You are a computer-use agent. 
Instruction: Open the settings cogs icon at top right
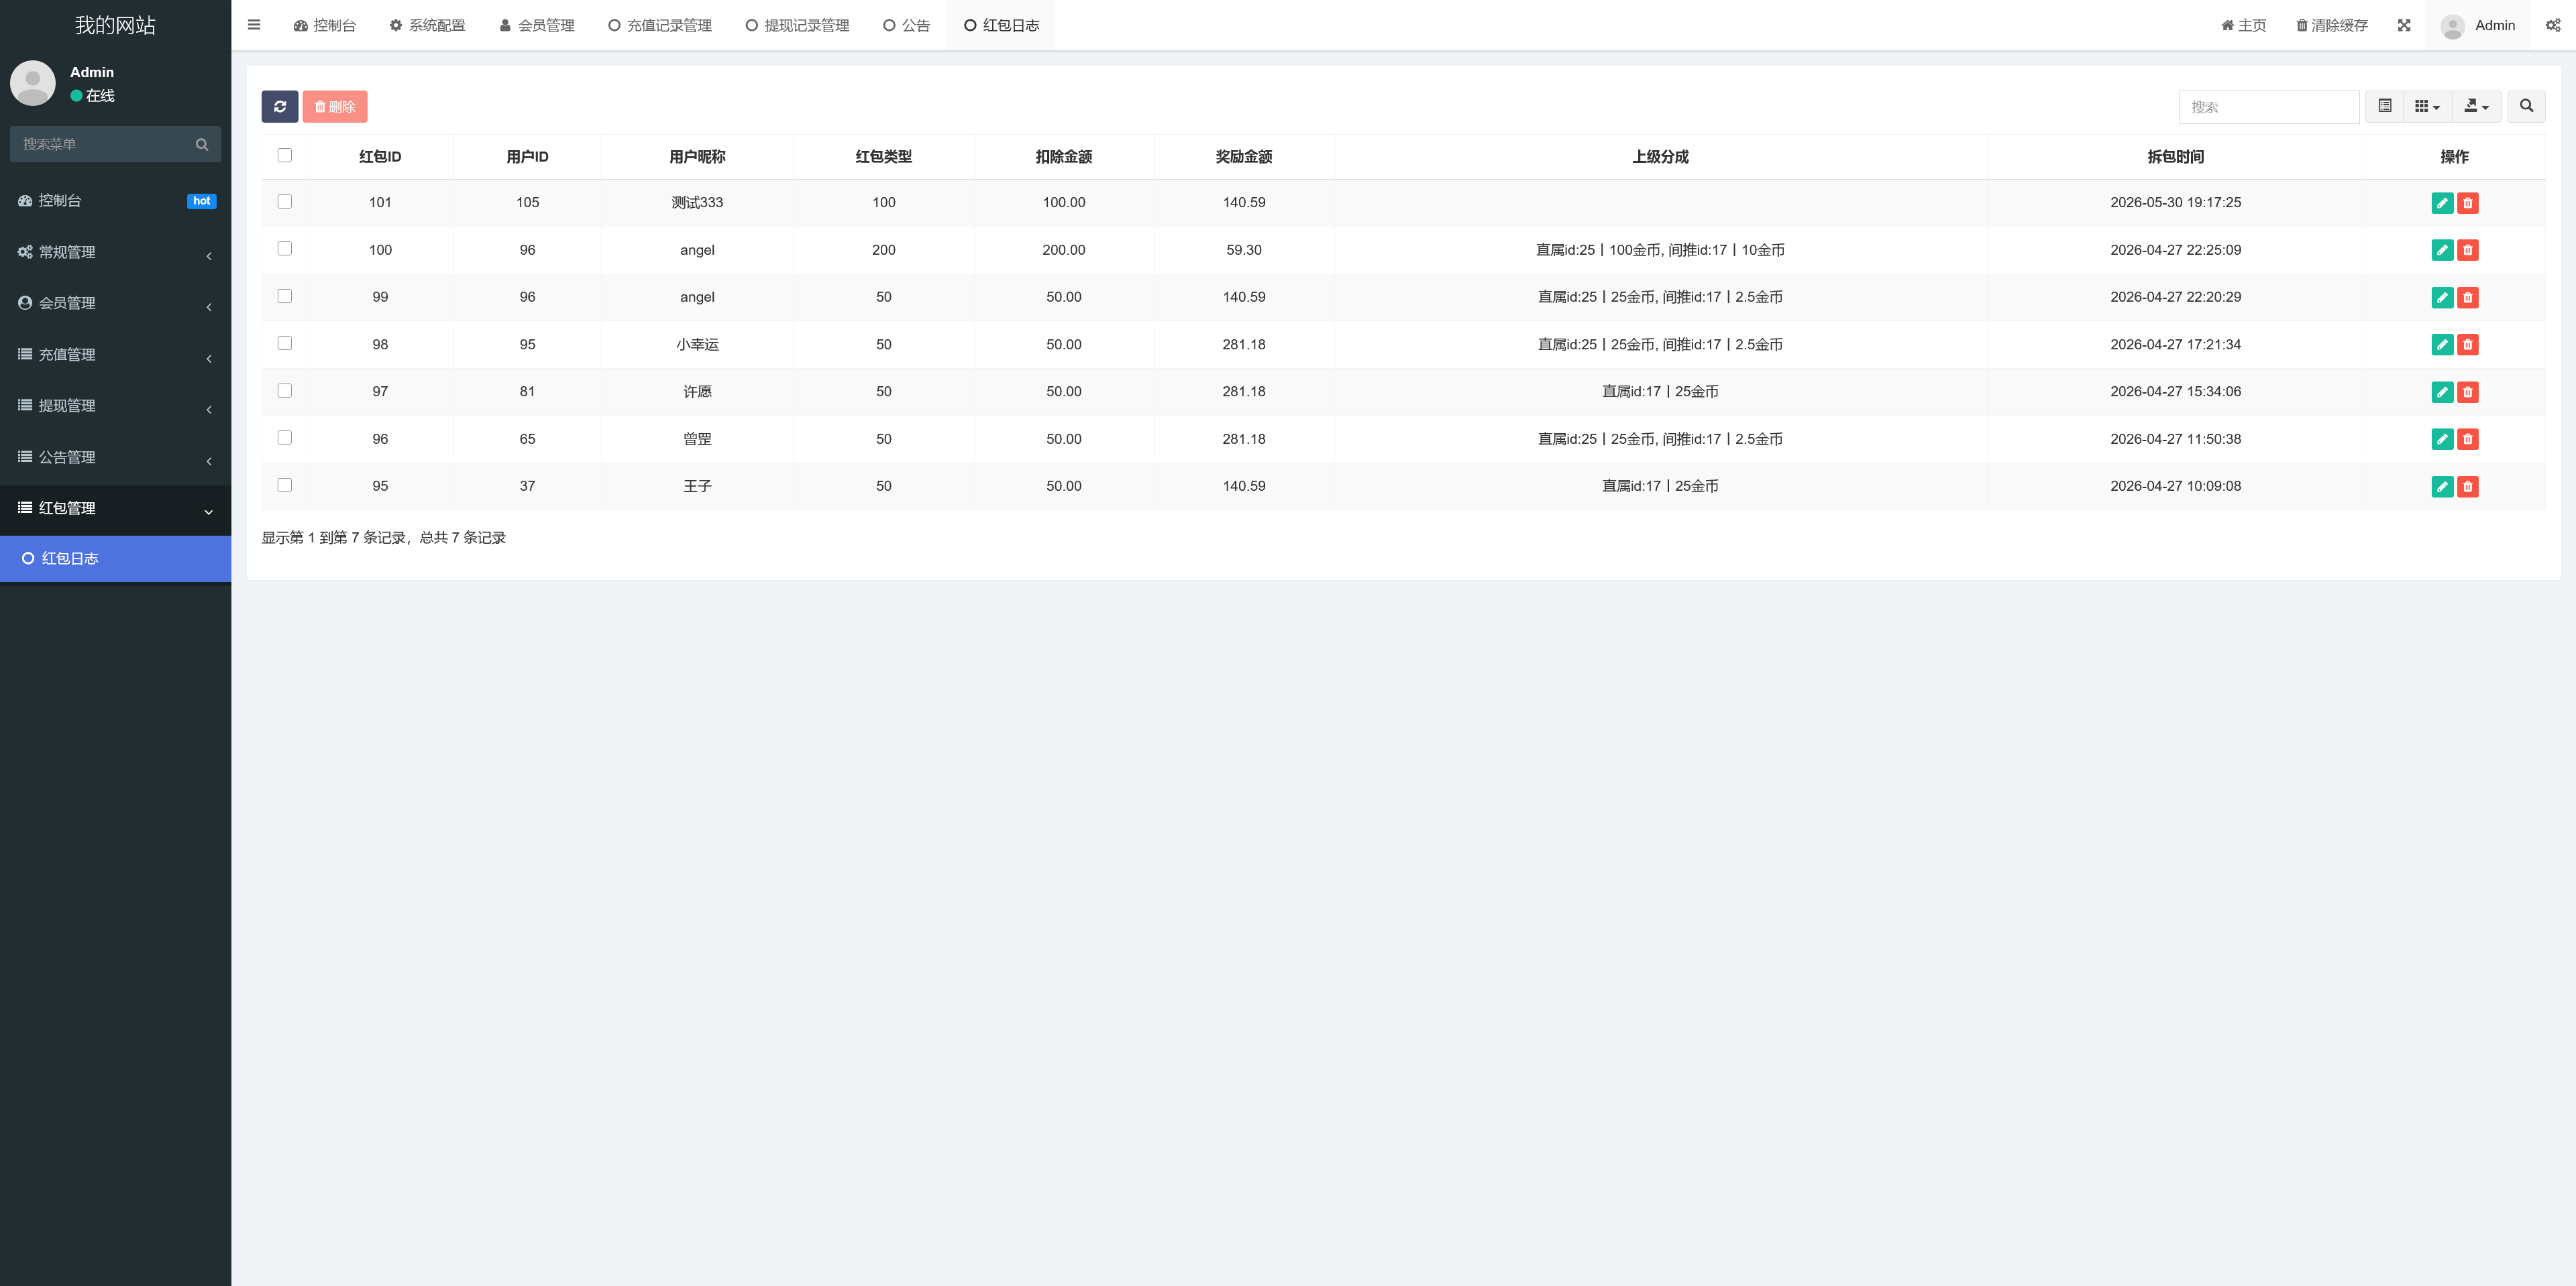point(2553,25)
